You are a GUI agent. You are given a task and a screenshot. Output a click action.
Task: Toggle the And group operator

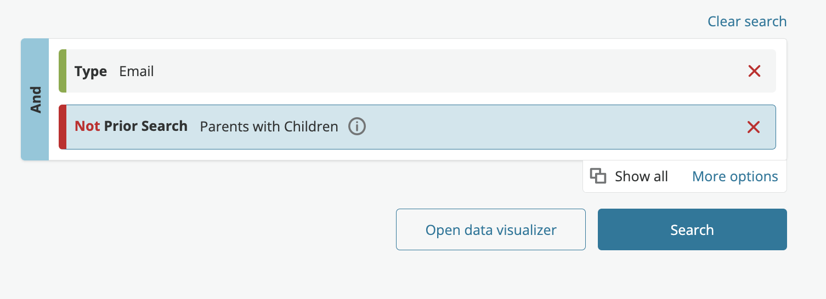(x=36, y=100)
